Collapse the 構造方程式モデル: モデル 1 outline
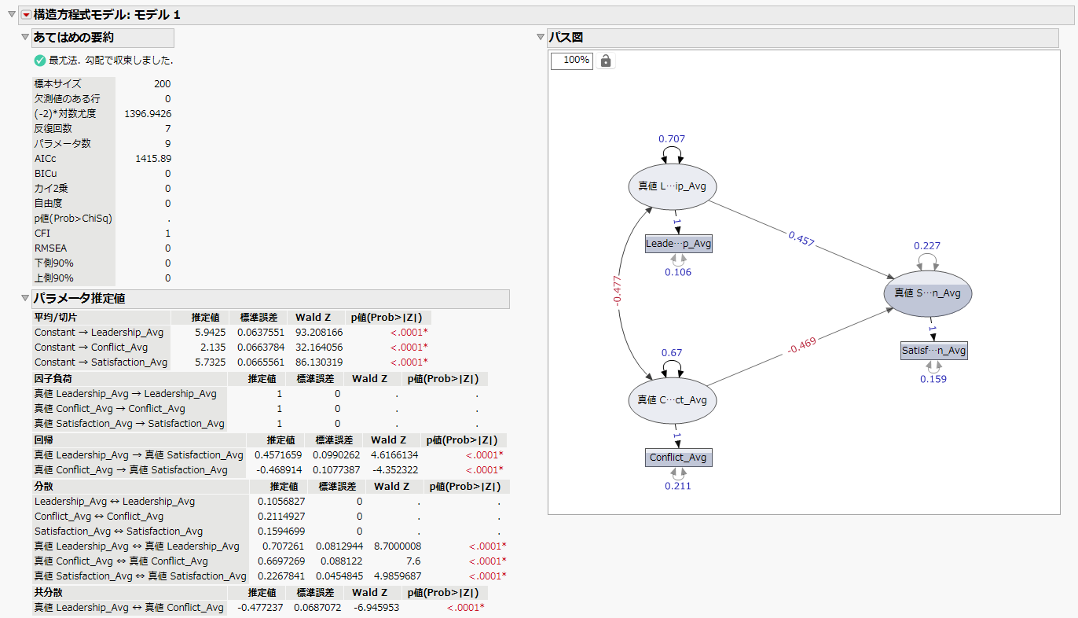 [11, 15]
